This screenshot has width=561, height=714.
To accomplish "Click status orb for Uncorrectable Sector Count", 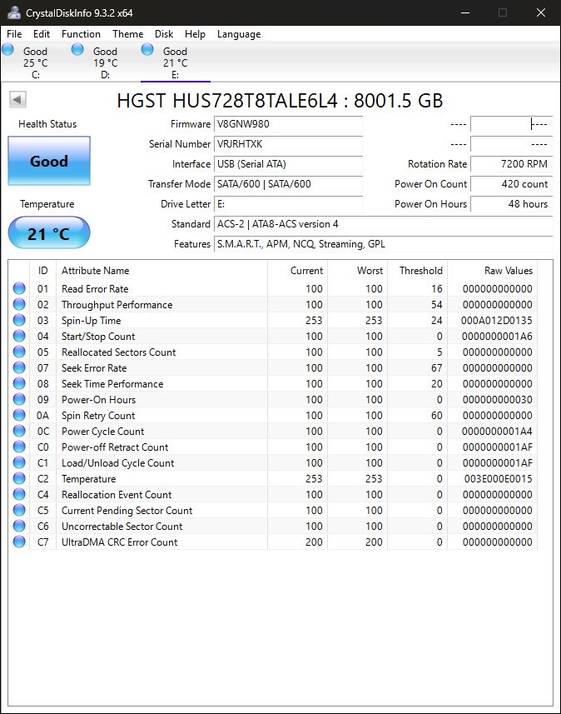I will tap(19, 526).
